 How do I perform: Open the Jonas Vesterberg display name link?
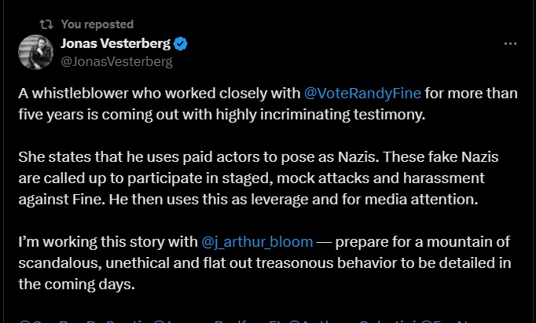tap(115, 43)
